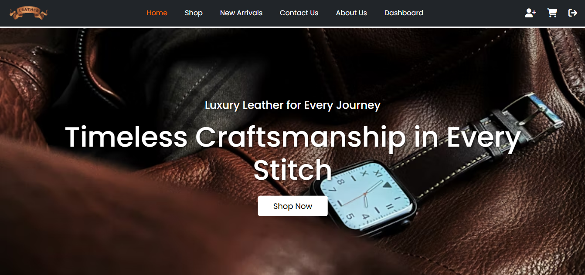Click the jacket zipper in hero image
Image resolution: width=585 pixels, height=275 pixels.
point(85,61)
